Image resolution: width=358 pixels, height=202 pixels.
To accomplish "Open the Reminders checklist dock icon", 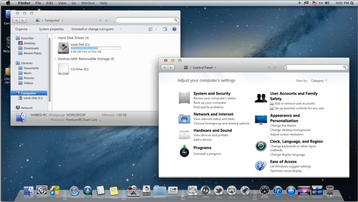I will tap(100, 190).
